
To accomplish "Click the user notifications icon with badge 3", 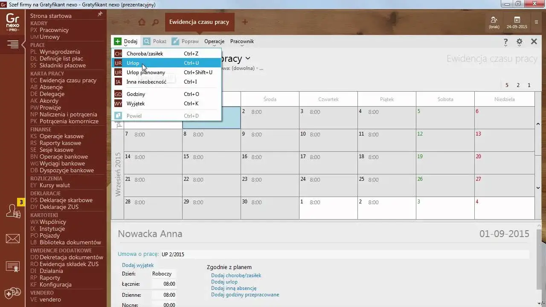I will coord(12,211).
